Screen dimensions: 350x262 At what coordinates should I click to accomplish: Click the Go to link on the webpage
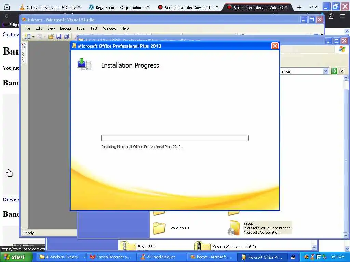(11, 34)
